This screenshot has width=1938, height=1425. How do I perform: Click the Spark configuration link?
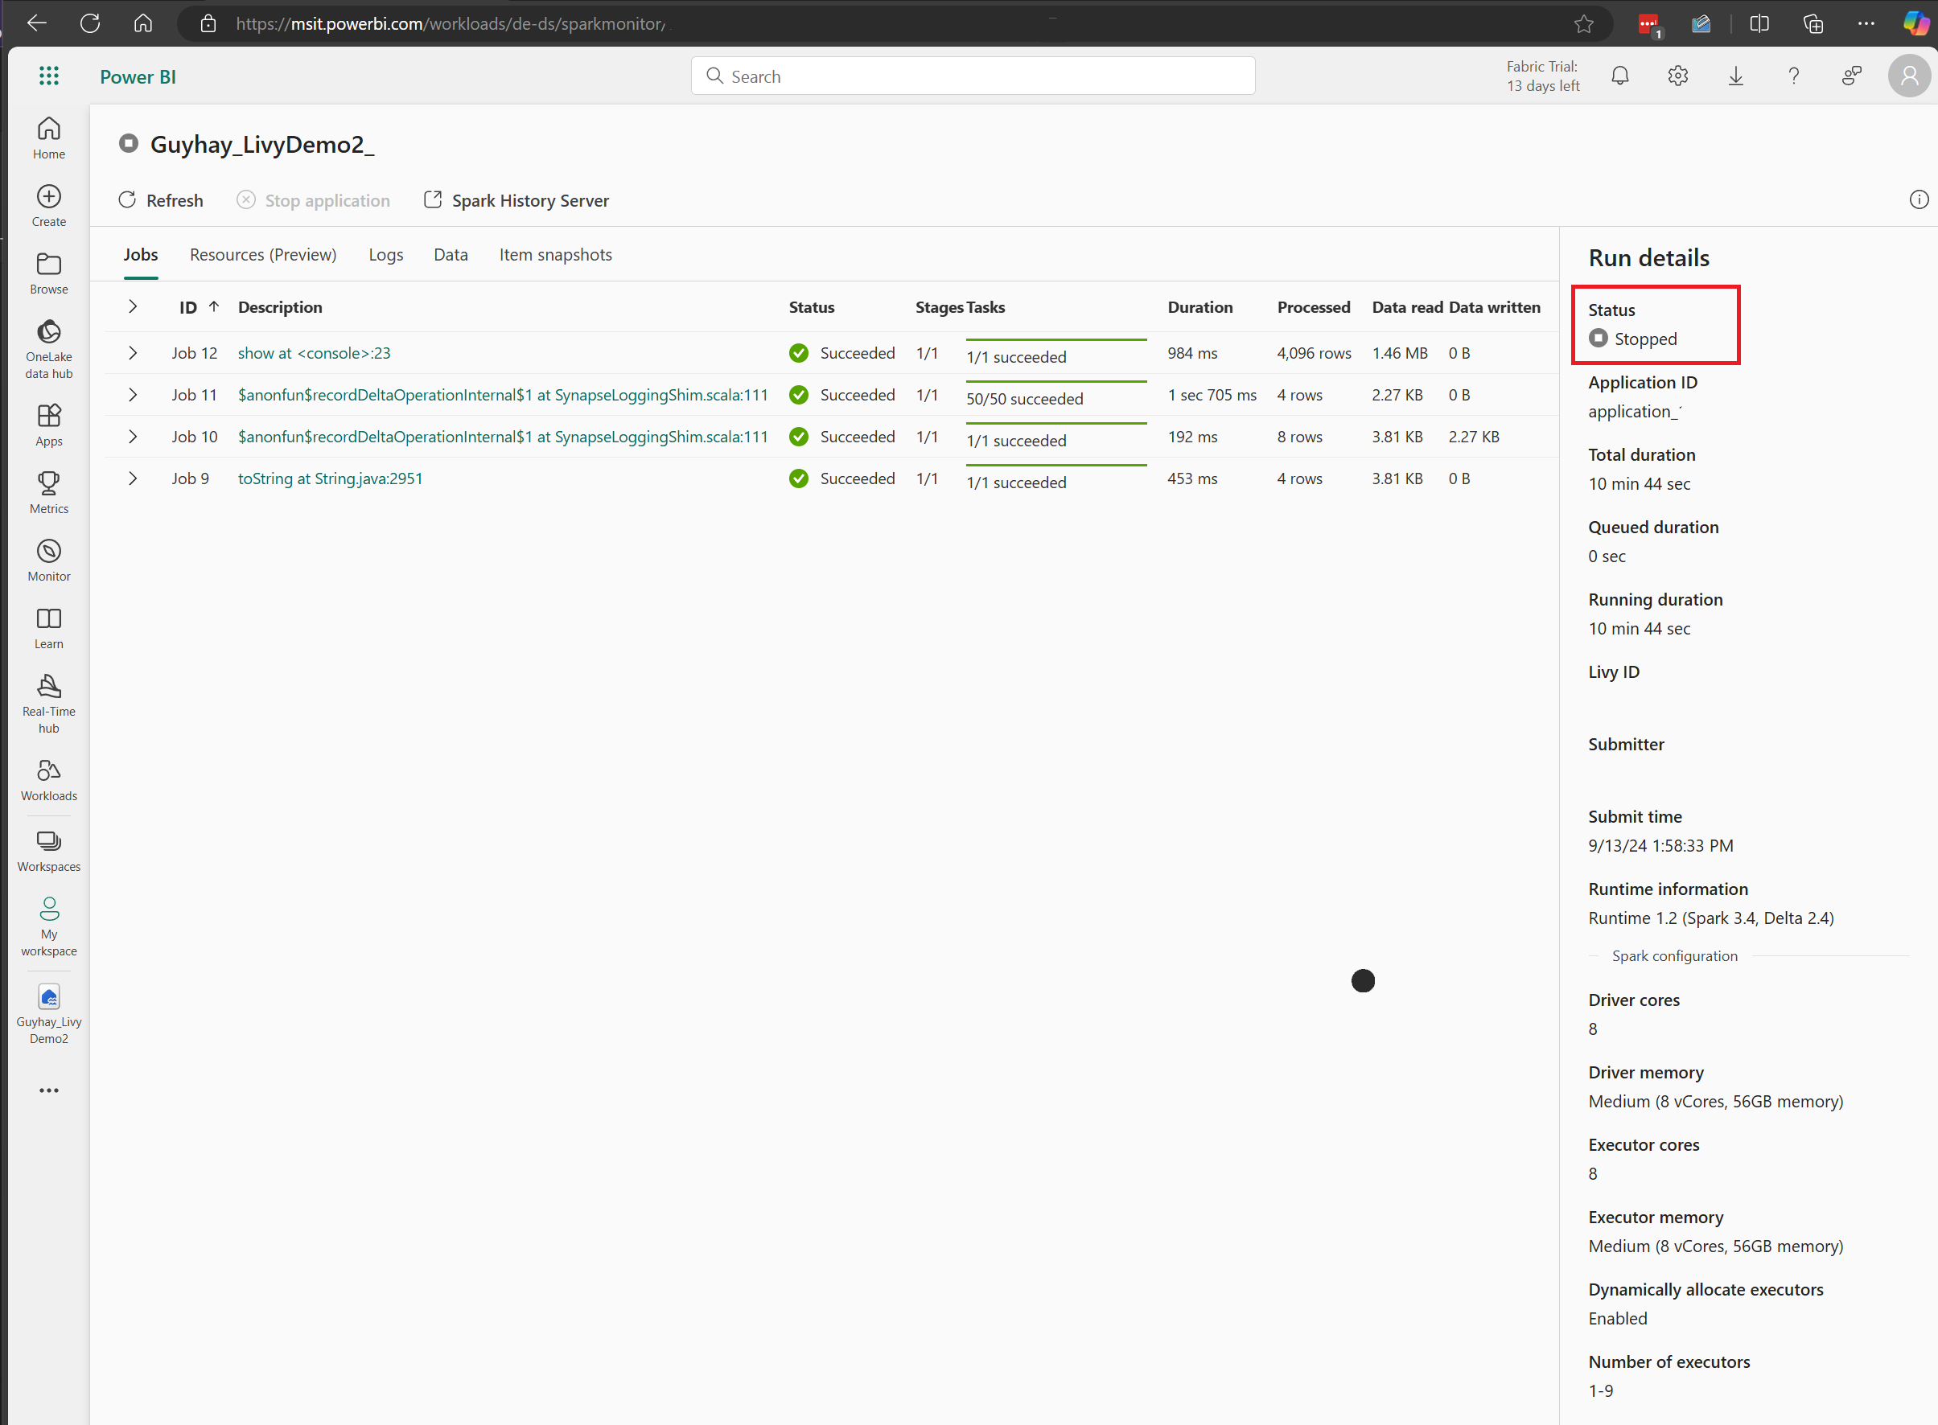1675,954
